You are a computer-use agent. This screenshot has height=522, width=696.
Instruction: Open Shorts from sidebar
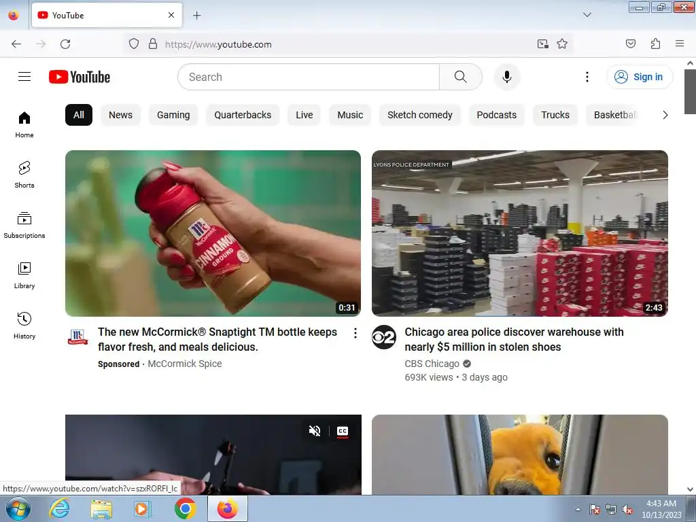pos(24,175)
